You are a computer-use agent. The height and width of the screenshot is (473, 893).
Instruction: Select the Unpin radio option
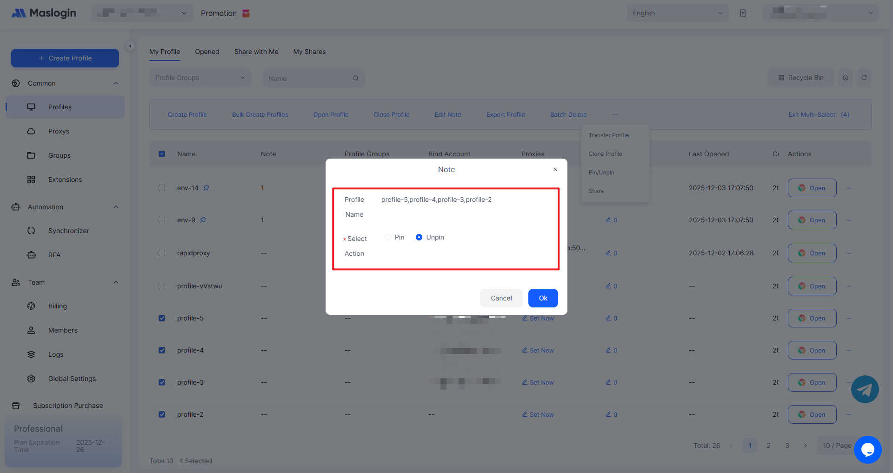click(419, 237)
